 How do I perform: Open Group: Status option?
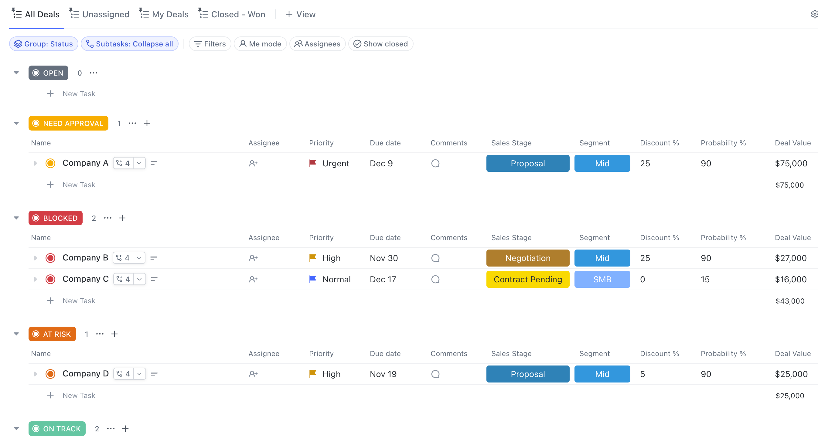(43, 44)
